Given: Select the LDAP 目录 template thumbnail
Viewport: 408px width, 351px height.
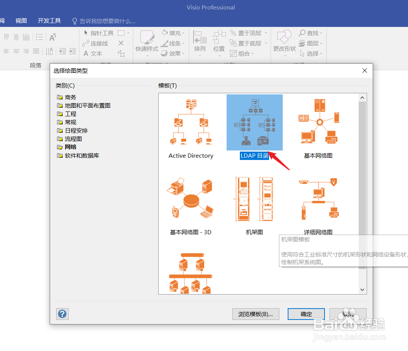Looking at the screenshot, I should [255, 122].
